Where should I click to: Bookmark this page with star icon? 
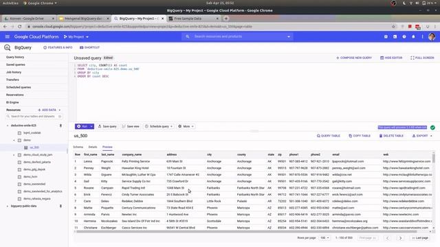pyautogui.click(x=393, y=27)
